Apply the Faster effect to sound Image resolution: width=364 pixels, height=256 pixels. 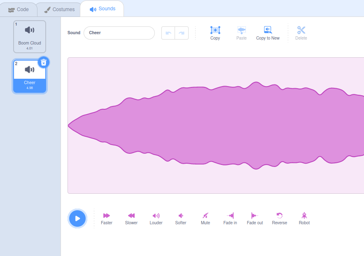click(106, 218)
